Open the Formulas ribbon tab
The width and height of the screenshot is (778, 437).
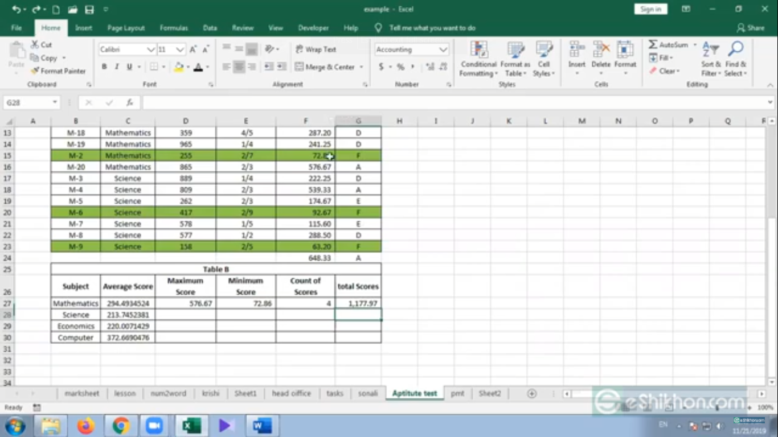tap(174, 28)
